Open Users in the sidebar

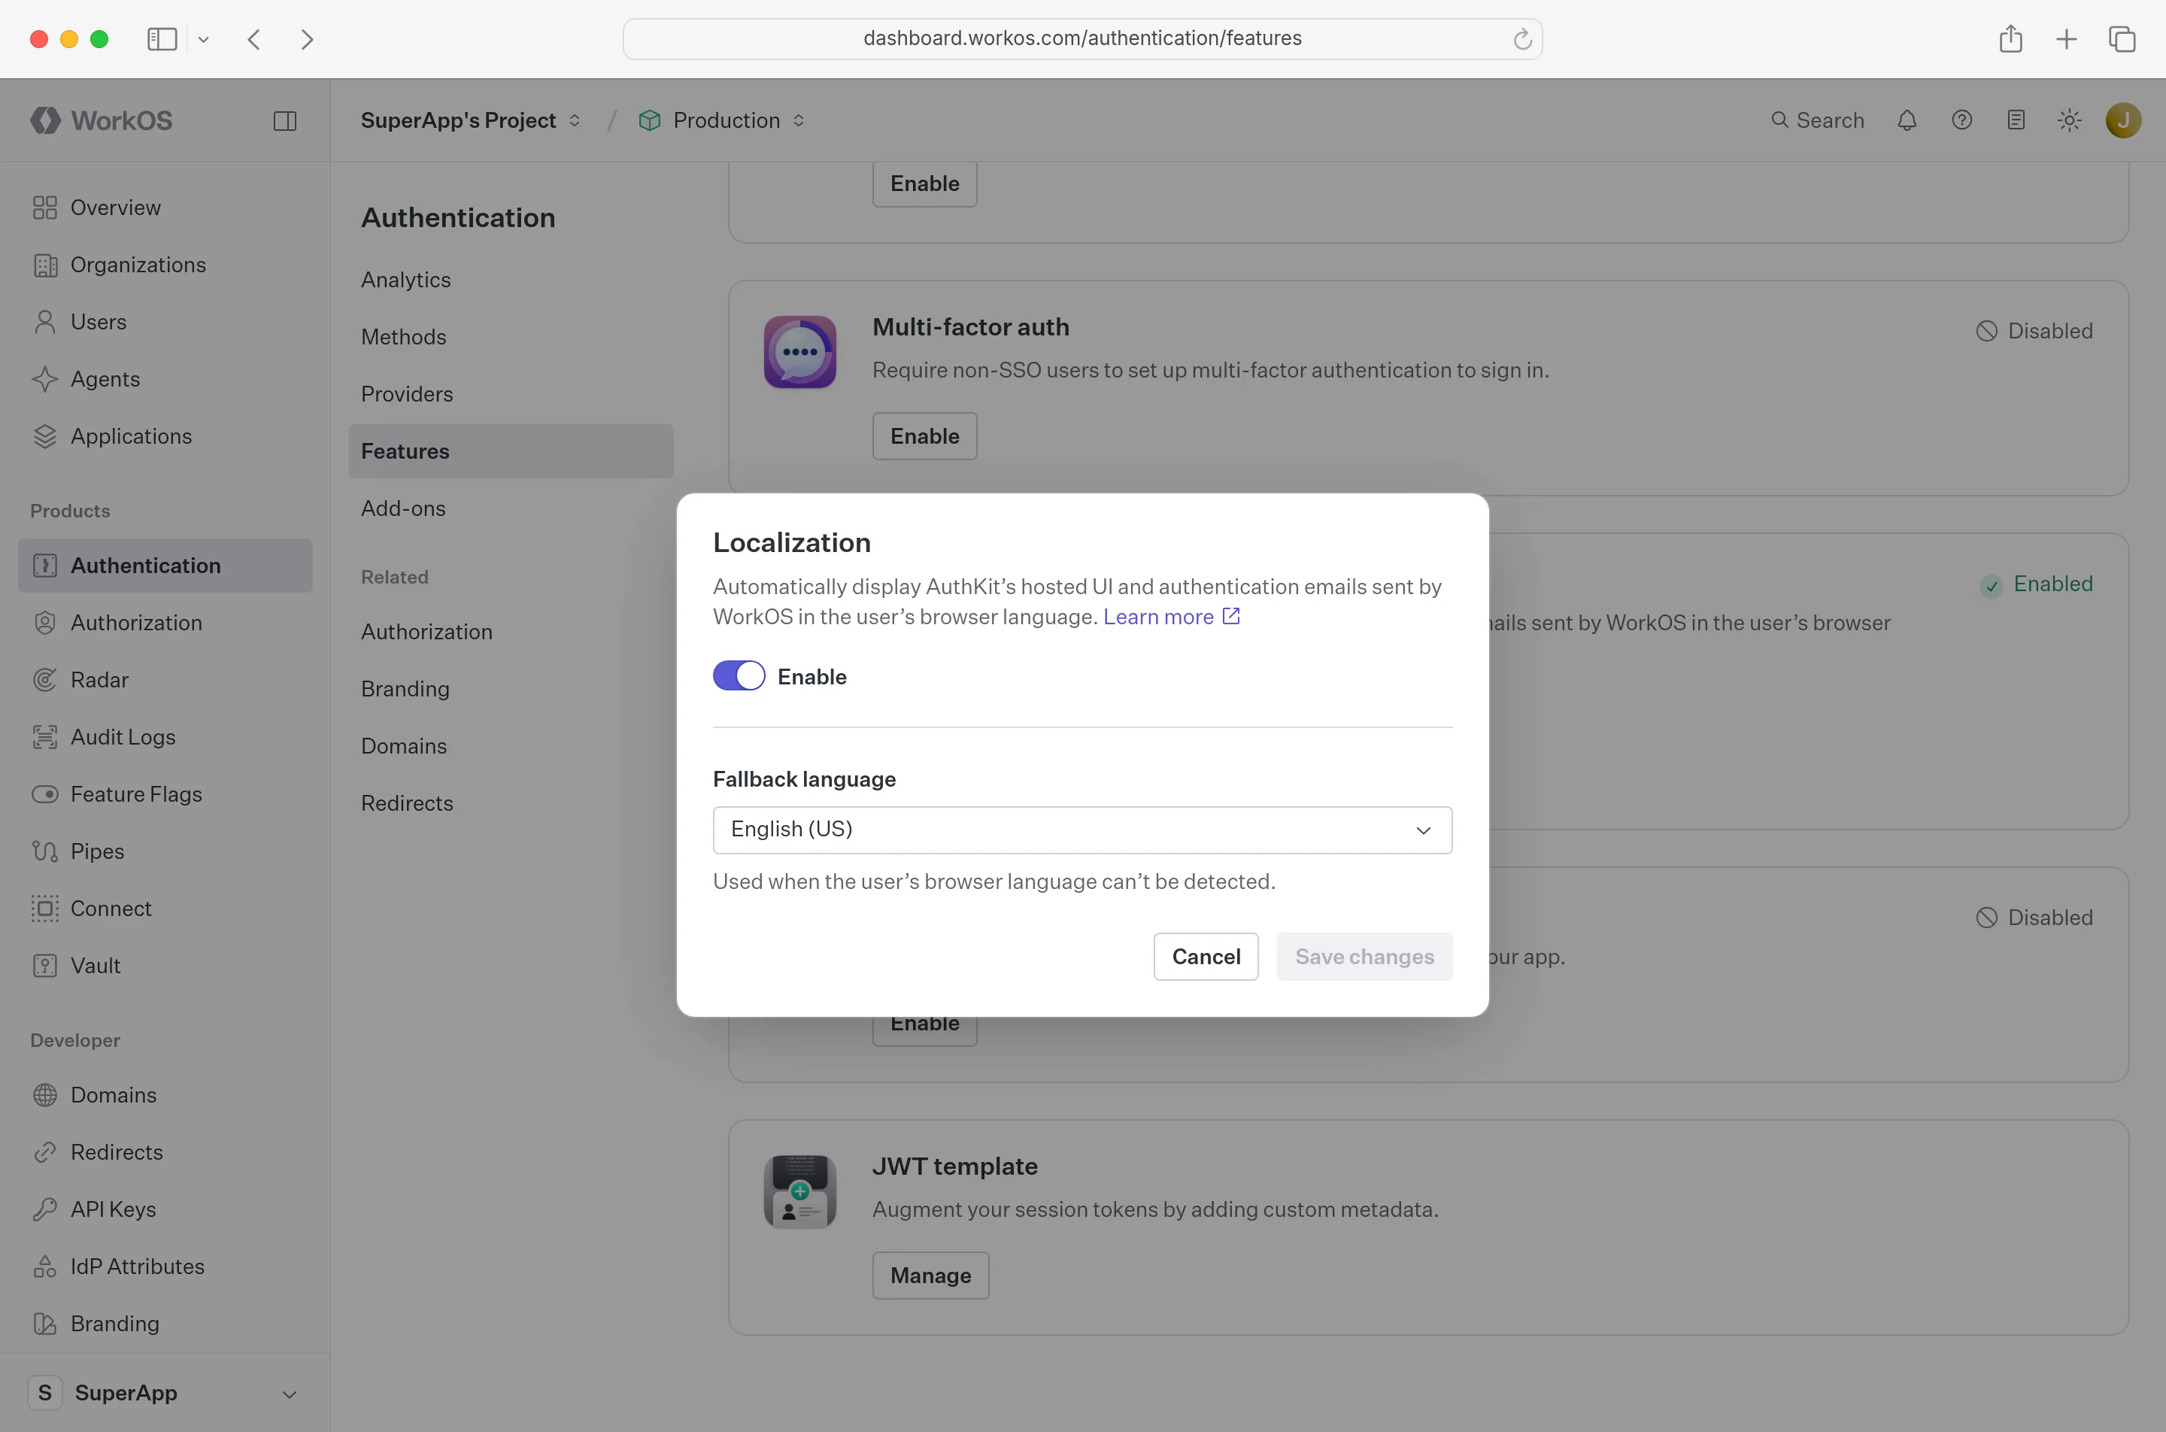[x=165, y=321]
